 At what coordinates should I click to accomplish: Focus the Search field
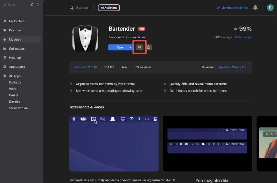82,8
